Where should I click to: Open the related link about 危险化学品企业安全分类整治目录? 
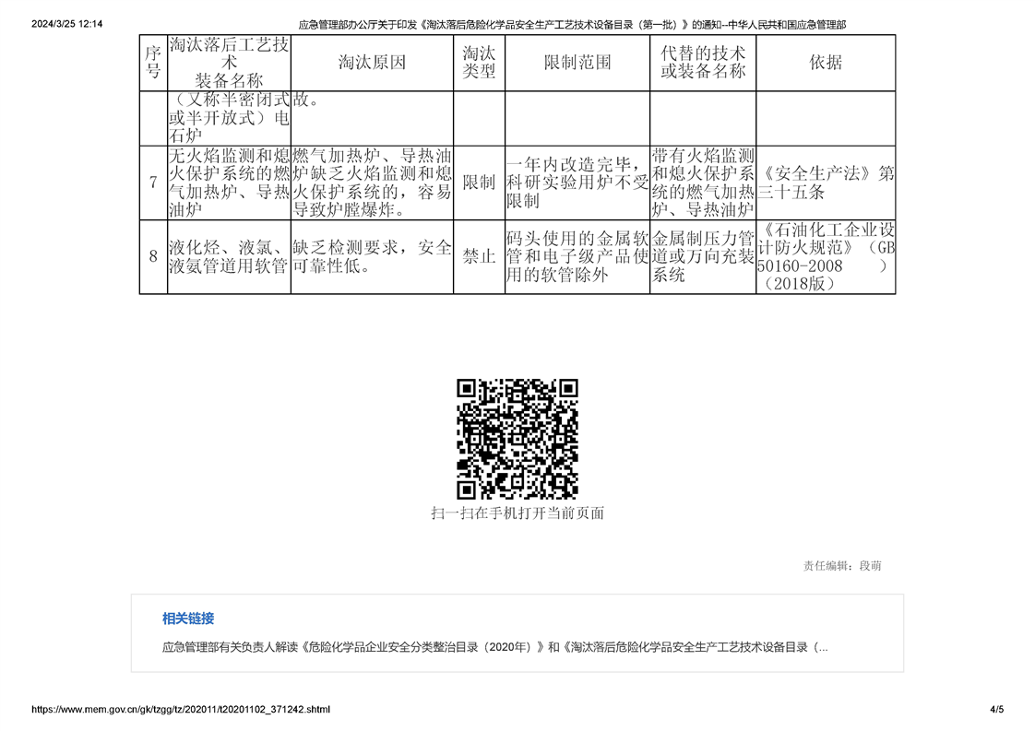(x=495, y=647)
